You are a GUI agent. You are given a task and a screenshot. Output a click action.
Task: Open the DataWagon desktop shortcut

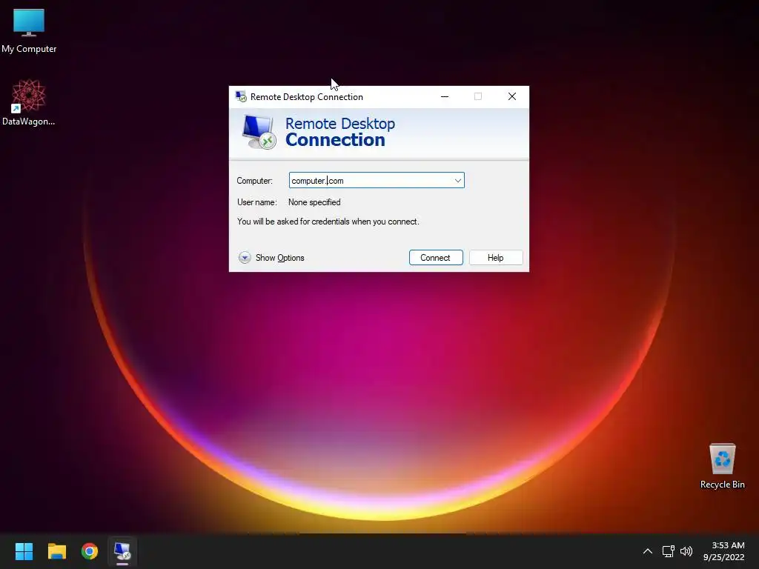29,102
